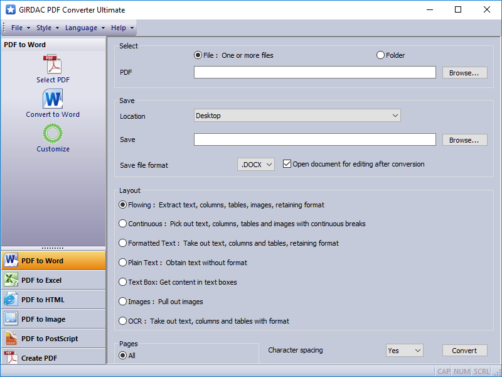Click the PDF to Word panel header
502x377 pixels.
pyautogui.click(x=53, y=45)
